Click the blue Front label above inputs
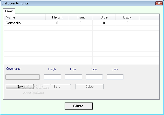Viewport: 164px width, 115px height. 73,69
